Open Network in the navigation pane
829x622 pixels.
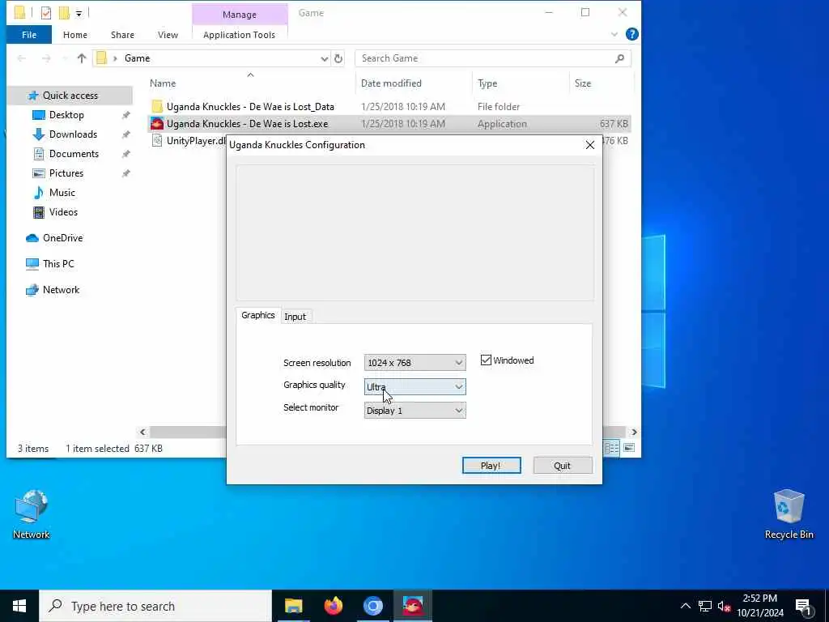(x=61, y=290)
